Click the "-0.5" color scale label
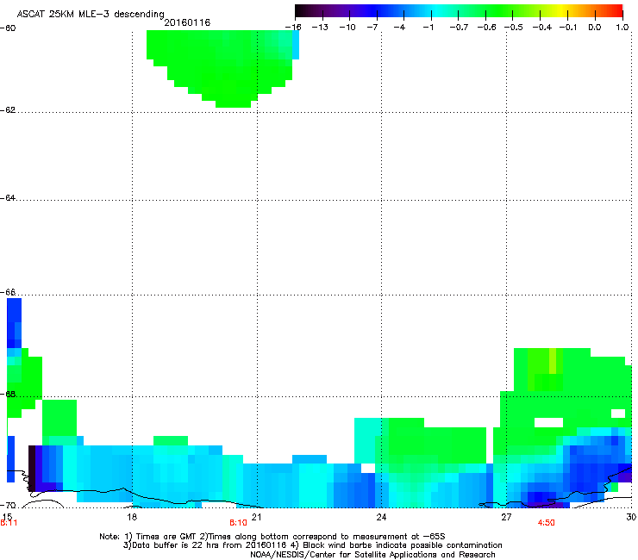638x560 pixels. 514,28
